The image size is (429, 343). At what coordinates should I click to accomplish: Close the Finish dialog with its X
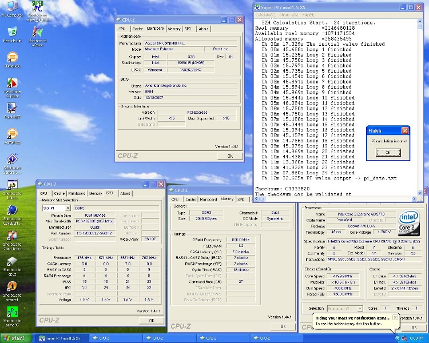(x=405, y=131)
